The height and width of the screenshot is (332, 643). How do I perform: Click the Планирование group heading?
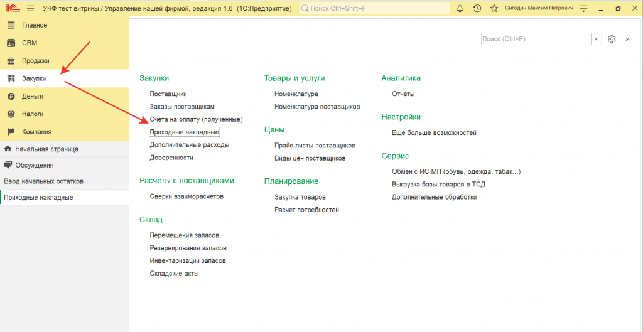pos(291,181)
